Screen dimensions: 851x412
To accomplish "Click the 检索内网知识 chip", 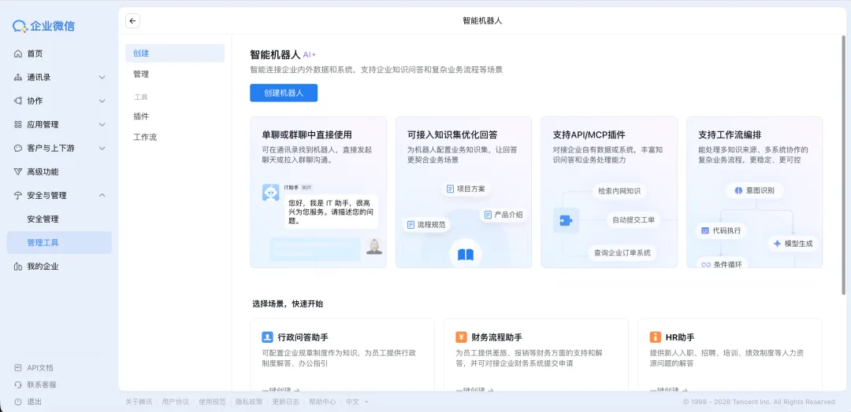I will (x=619, y=191).
